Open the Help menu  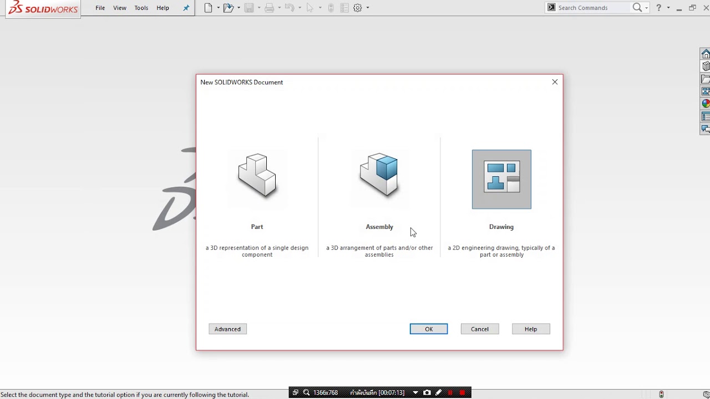coord(163,8)
